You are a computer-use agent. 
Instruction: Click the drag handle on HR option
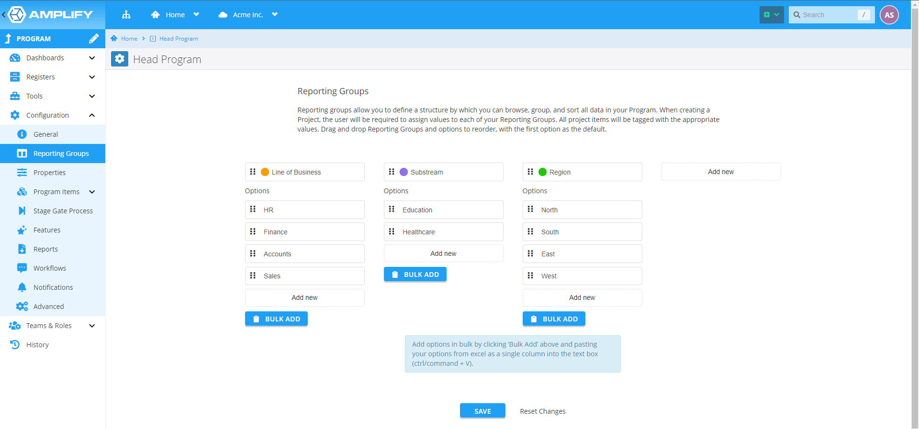(x=253, y=209)
